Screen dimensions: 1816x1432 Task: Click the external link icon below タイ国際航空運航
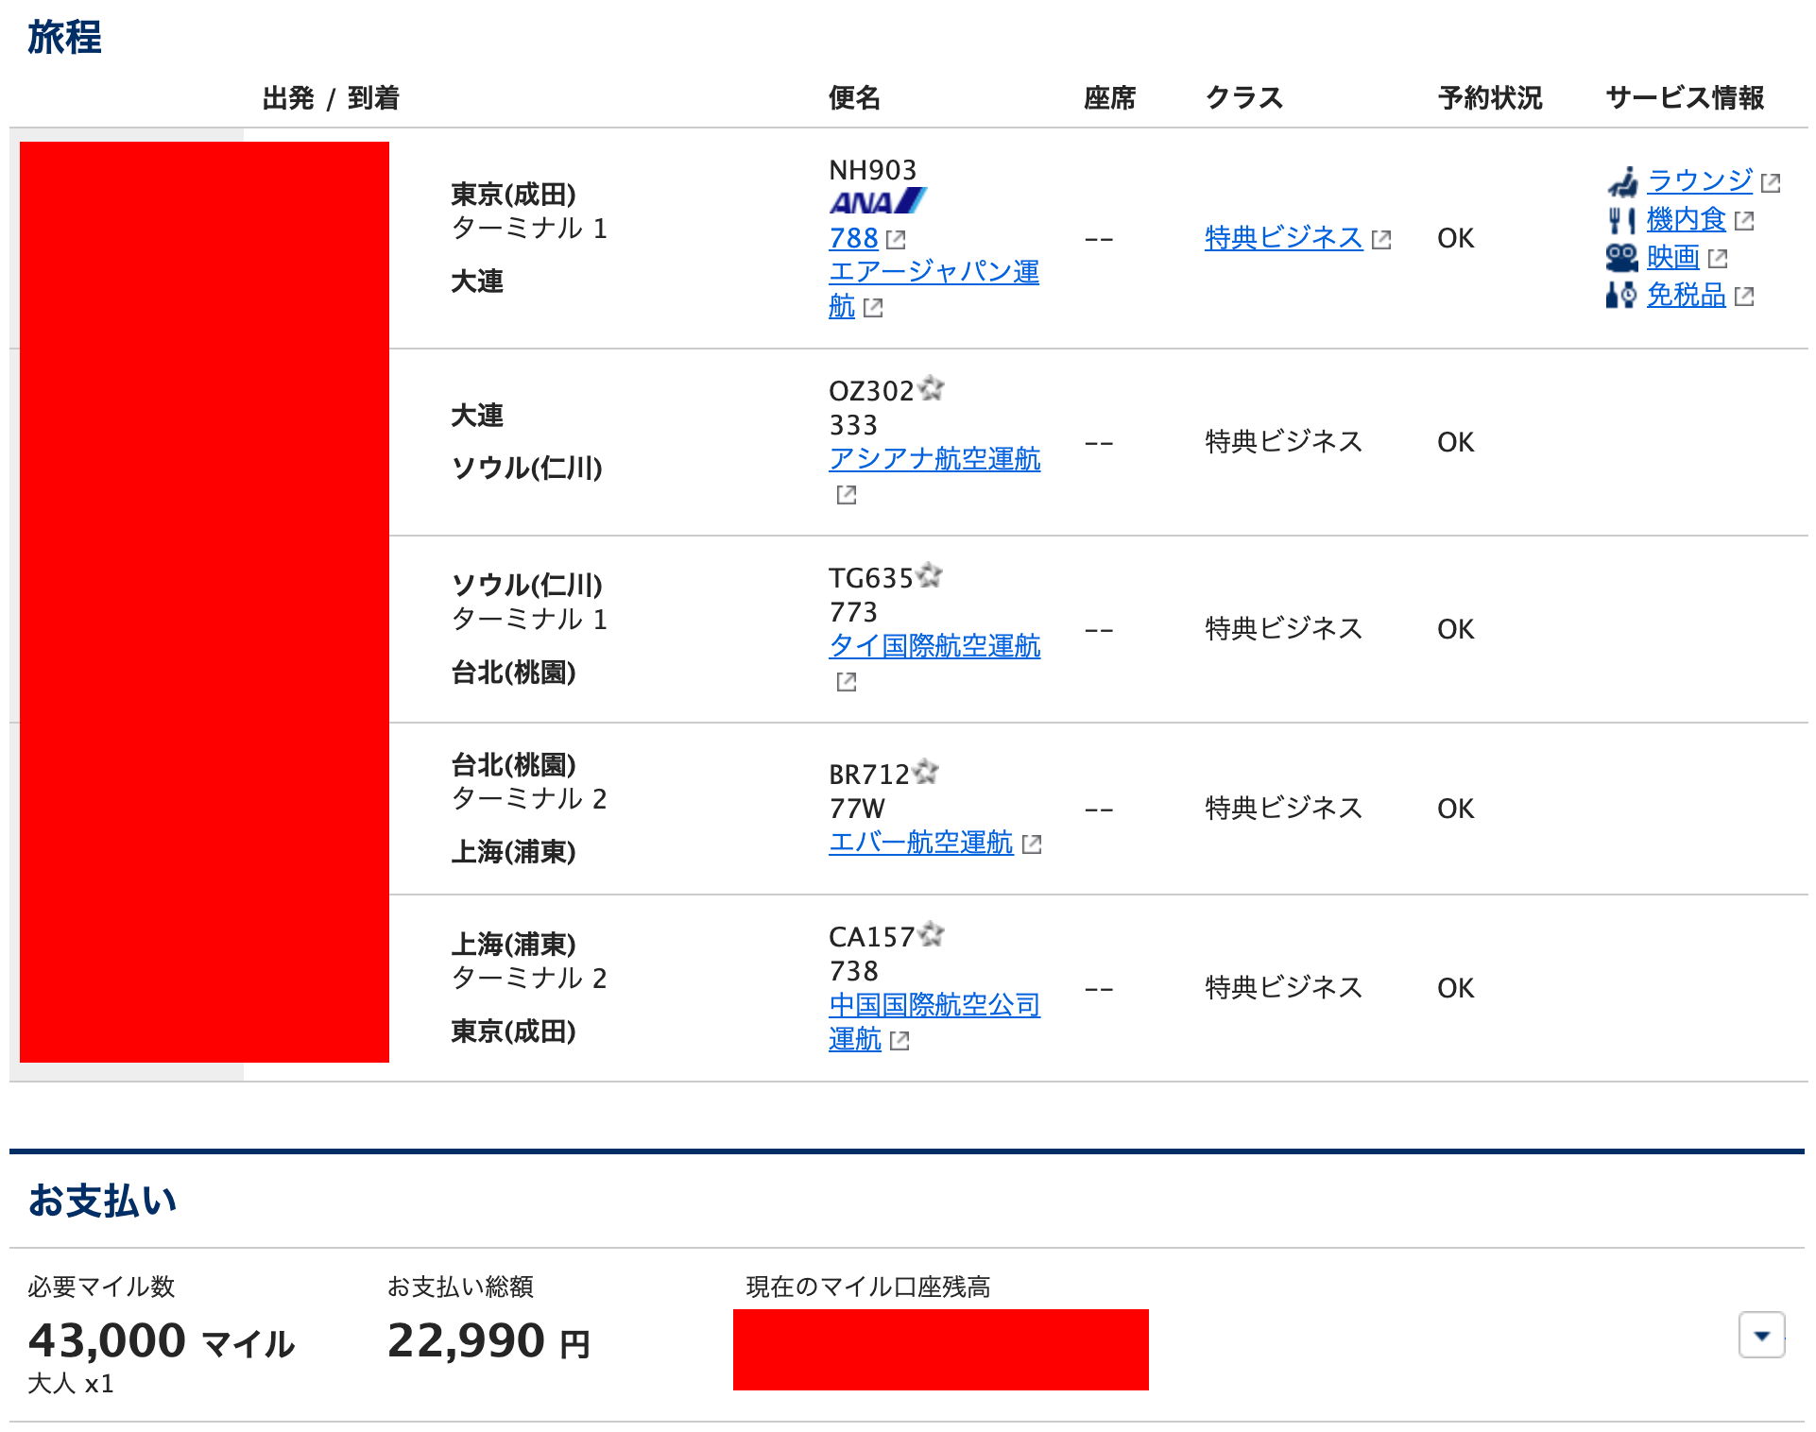pyautogui.click(x=846, y=681)
